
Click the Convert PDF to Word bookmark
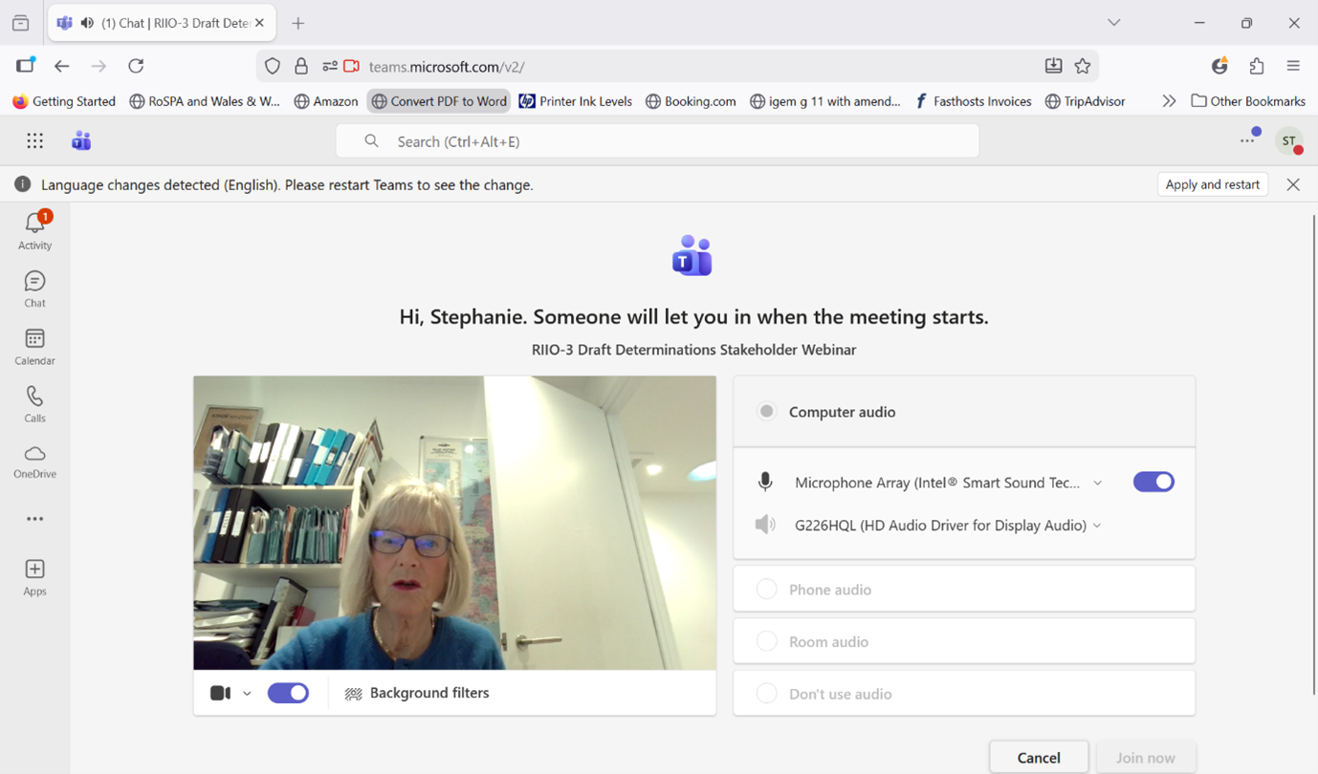click(439, 101)
